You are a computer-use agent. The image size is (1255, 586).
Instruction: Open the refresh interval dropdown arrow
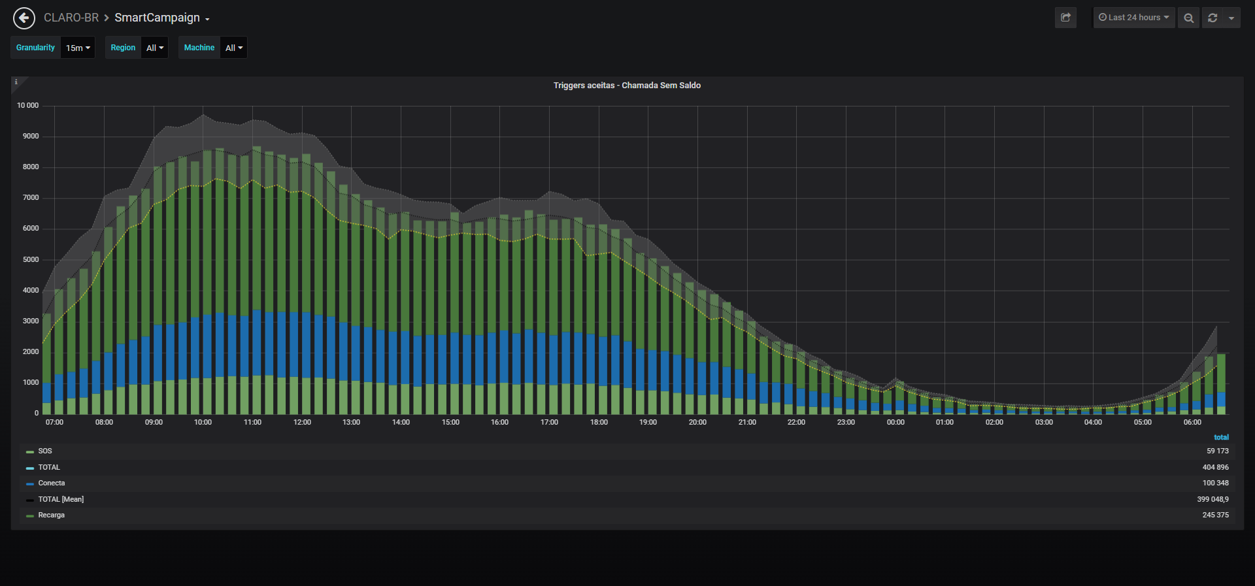[x=1231, y=18]
